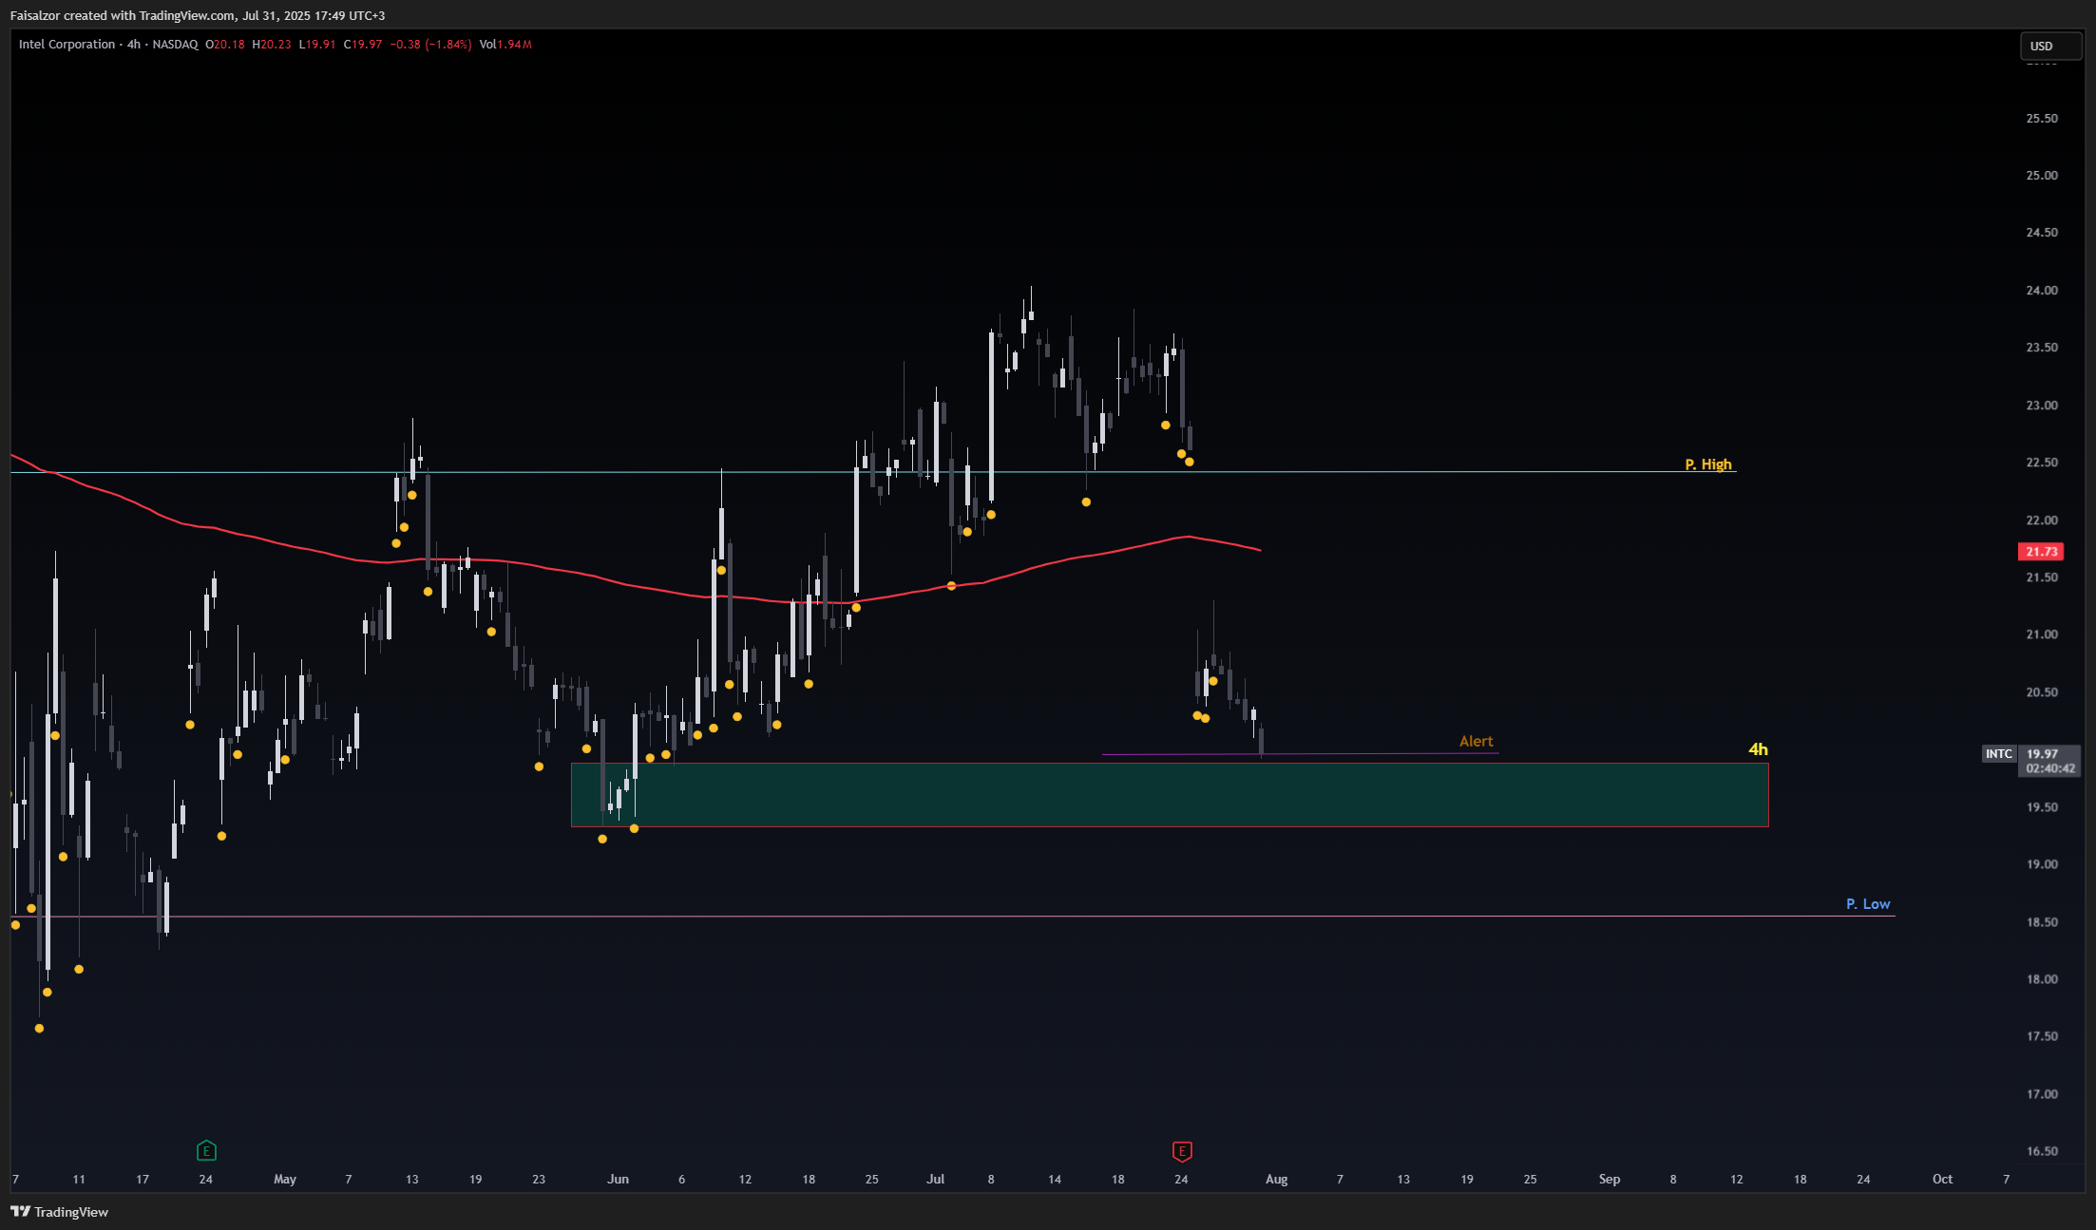Click the Faisalzor created with TradingView.com caption
This screenshot has width=2096, height=1230.
[x=198, y=15]
